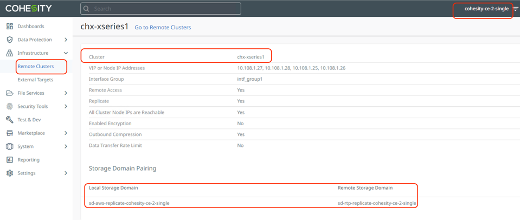Click the System device icon

click(x=10, y=146)
